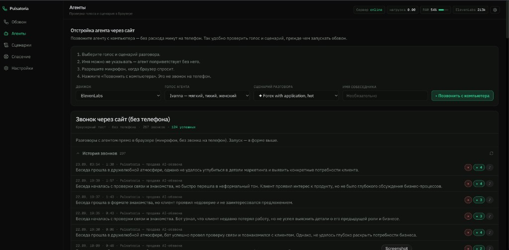Click the star rating of 22.09 19:39 call
Viewport: 509px width, 250px height.
point(479,184)
